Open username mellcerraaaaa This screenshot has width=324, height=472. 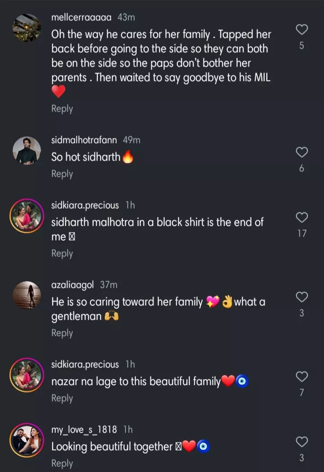click(x=81, y=18)
